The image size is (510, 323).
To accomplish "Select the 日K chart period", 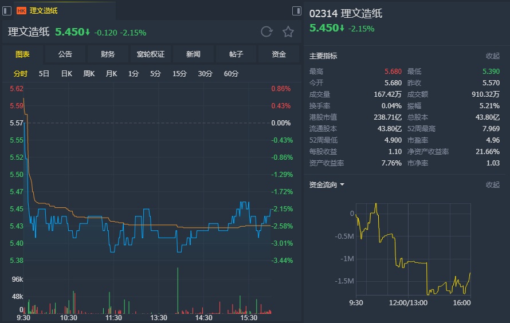I will point(66,73).
